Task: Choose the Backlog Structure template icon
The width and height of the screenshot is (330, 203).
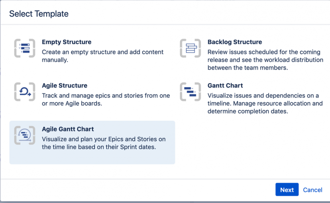Action: (190, 48)
